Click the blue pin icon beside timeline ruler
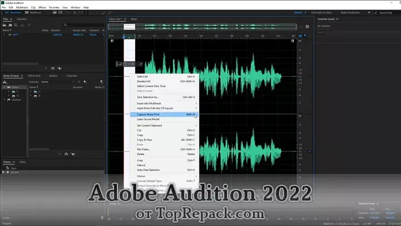The height and width of the screenshot is (226, 401). [305, 36]
